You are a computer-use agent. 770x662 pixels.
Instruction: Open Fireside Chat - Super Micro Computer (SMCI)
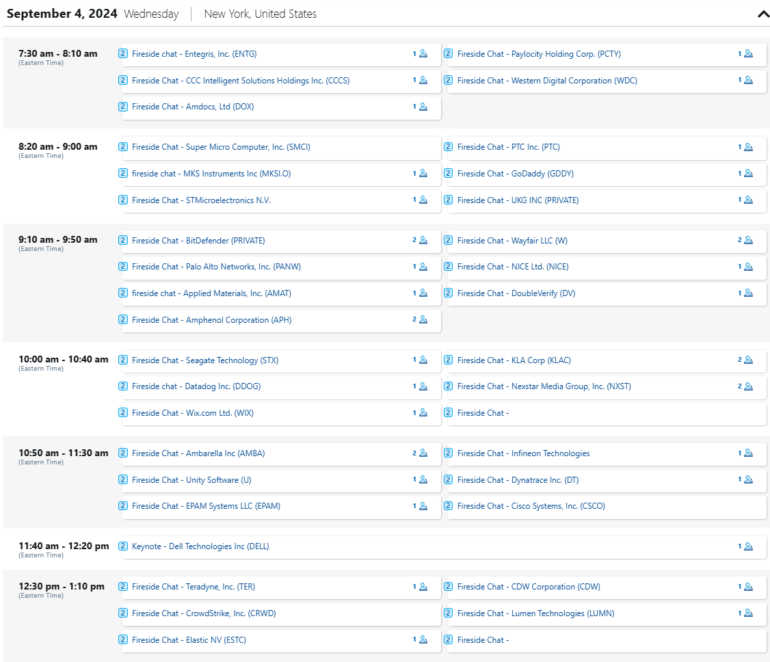tap(221, 147)
